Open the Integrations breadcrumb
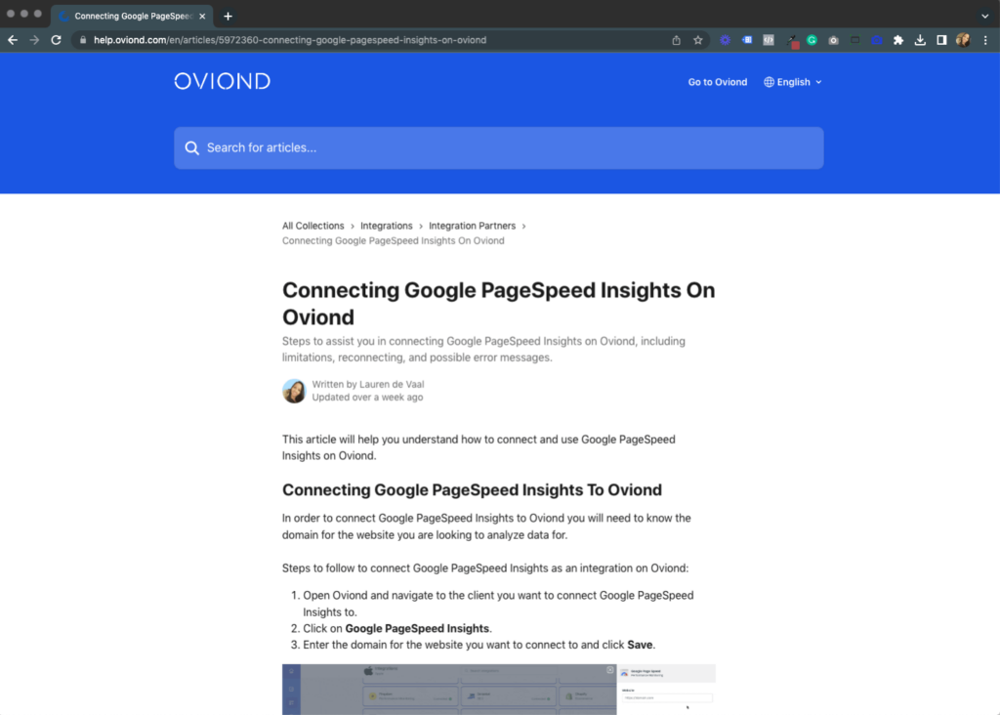This screenshot has width=1000, height=715. tap(387, 226)
